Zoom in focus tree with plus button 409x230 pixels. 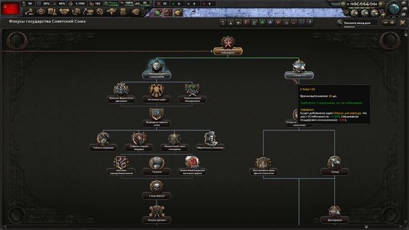(392, 23)
